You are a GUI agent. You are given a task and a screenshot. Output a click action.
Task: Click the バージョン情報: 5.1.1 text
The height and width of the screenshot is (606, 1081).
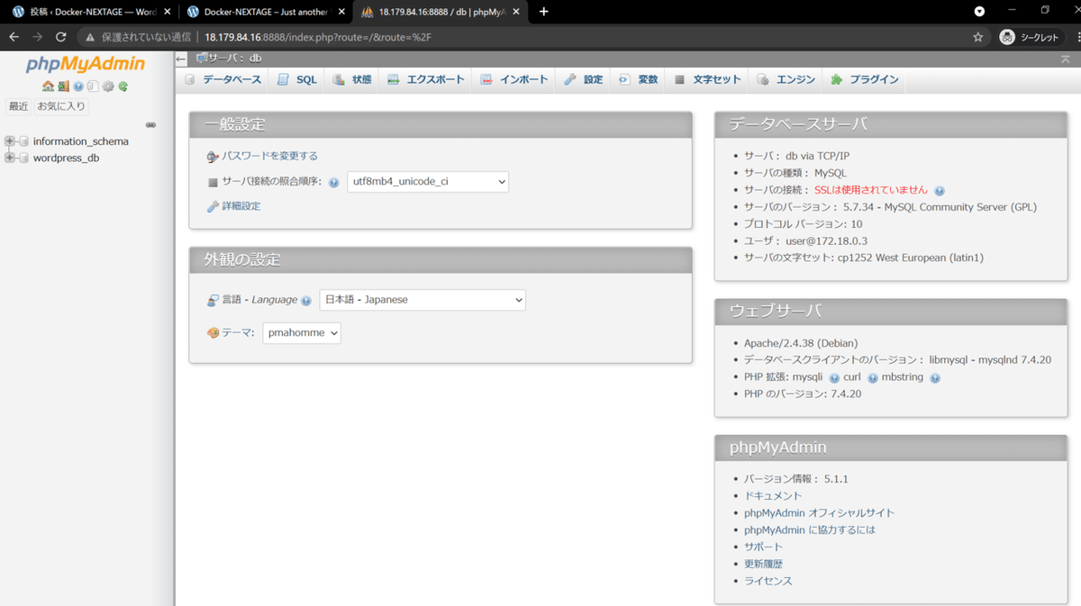(x=796, y=479)
